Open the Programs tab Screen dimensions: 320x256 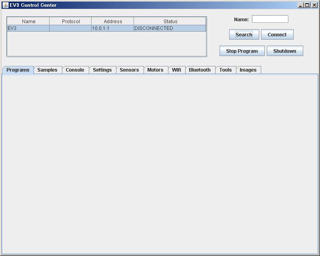pyautogui.click(x=18, y=70)
